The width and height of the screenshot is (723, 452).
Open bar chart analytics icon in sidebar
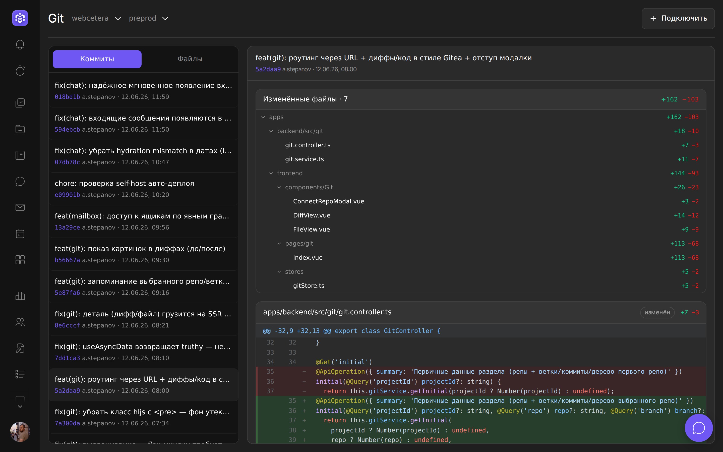pos(20,296)
